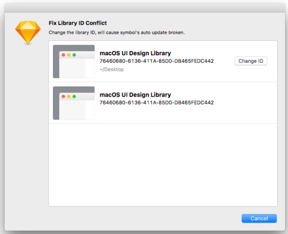Click the Fix Library ID Conflict heading

78,23
